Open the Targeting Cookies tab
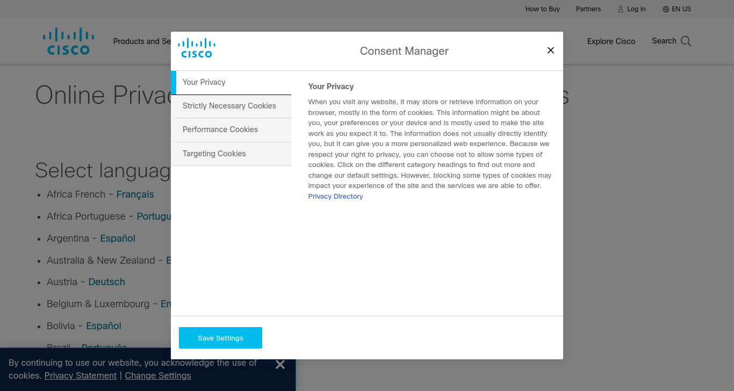This screenshot has height=391, width=734. pos(231,154)
